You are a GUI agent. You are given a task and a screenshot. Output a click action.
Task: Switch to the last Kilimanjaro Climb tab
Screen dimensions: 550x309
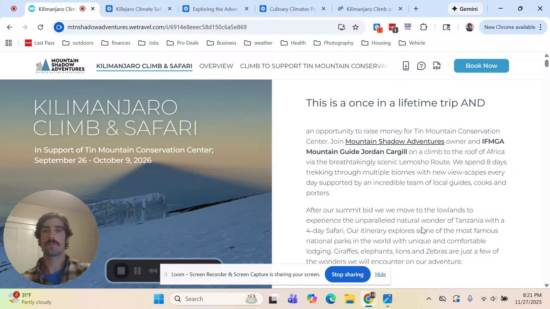click(x=370, y=9)
